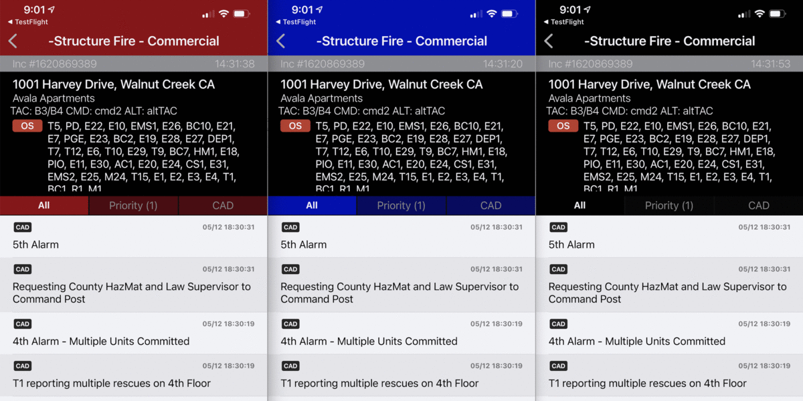Click the OS badge in the blue-themed screen
Screen dimensions: 803x401
coord(295,126)
